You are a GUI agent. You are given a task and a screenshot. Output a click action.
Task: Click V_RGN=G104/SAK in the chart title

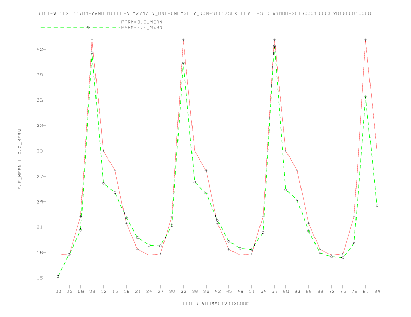pos(215,13)
